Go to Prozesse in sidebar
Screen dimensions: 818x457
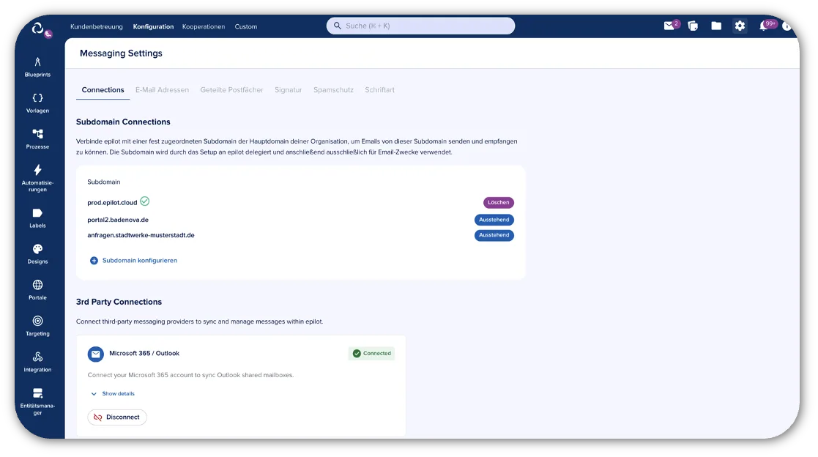pyautogui.click(x=37, y=139)
